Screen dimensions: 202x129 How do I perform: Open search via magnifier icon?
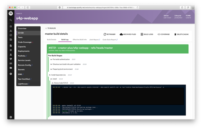point(11,20)
